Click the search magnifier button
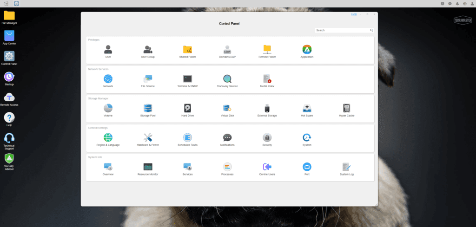Viewport: 476px width, 227px height. (x=371, y=30)
